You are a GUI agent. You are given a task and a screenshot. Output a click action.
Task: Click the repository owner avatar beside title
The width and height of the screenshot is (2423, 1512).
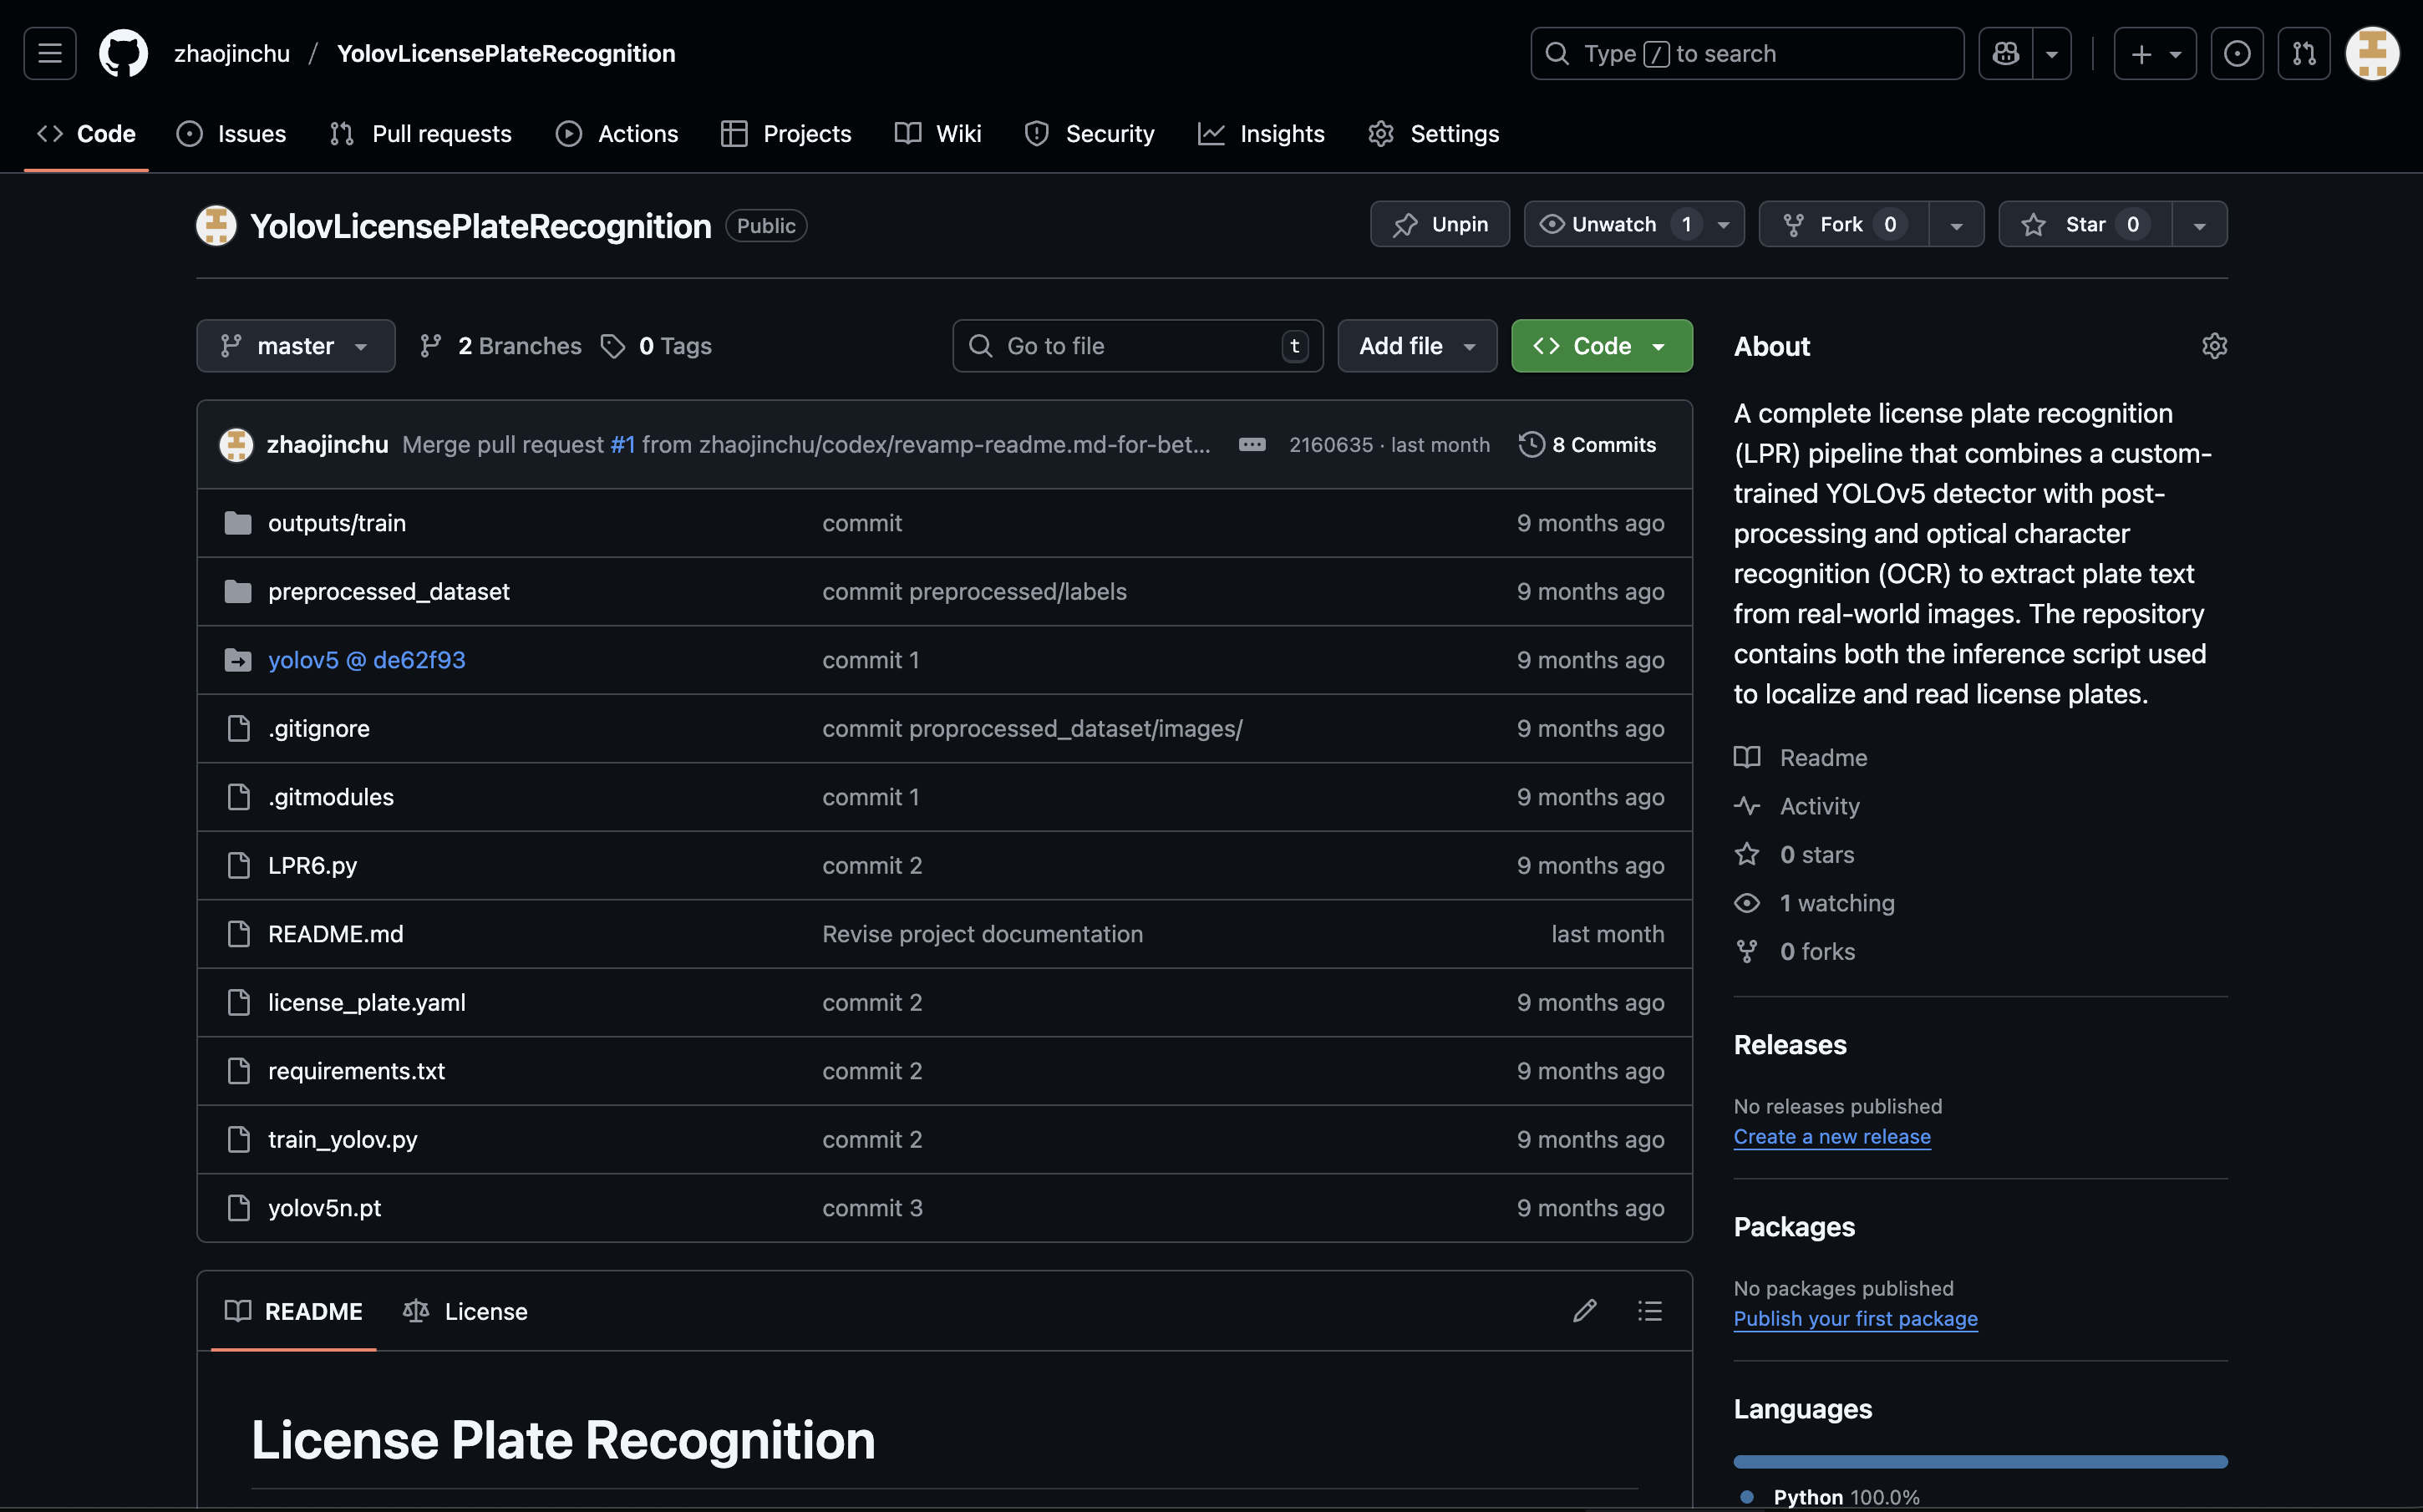[216, 225]
